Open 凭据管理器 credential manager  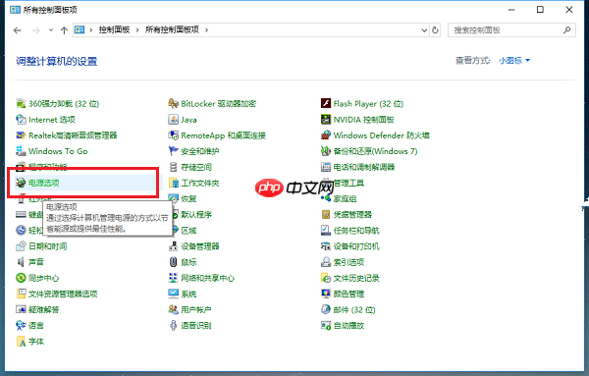click(347, 214)
